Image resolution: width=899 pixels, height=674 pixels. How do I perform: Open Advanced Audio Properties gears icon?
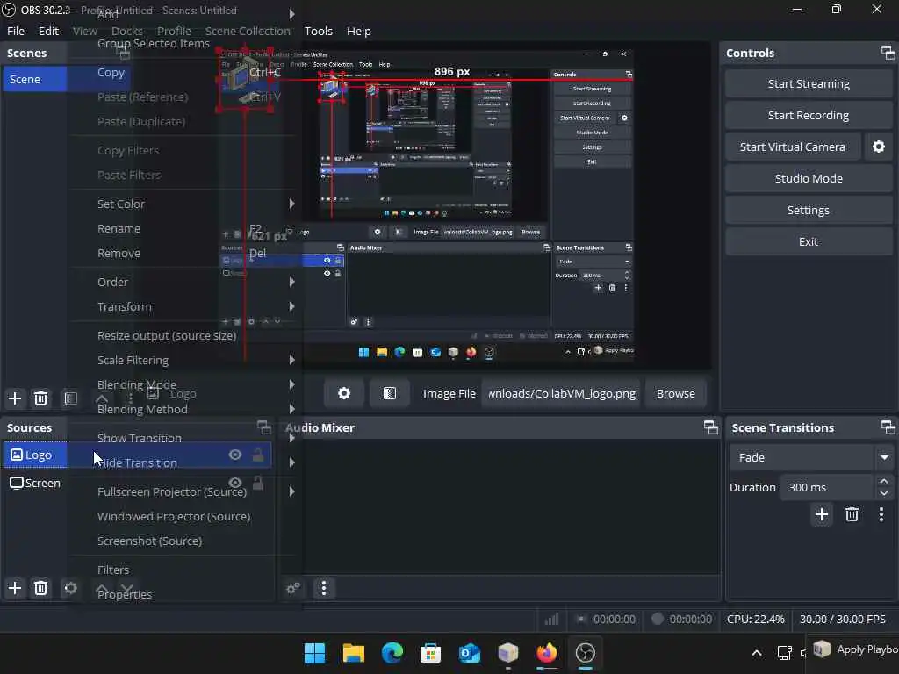[x=293, y=588]
